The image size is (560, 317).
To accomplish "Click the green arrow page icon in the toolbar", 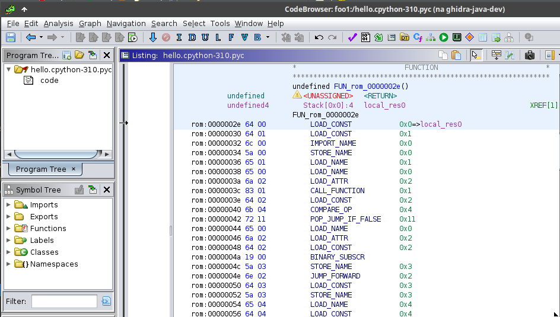I will pos(378,37).
